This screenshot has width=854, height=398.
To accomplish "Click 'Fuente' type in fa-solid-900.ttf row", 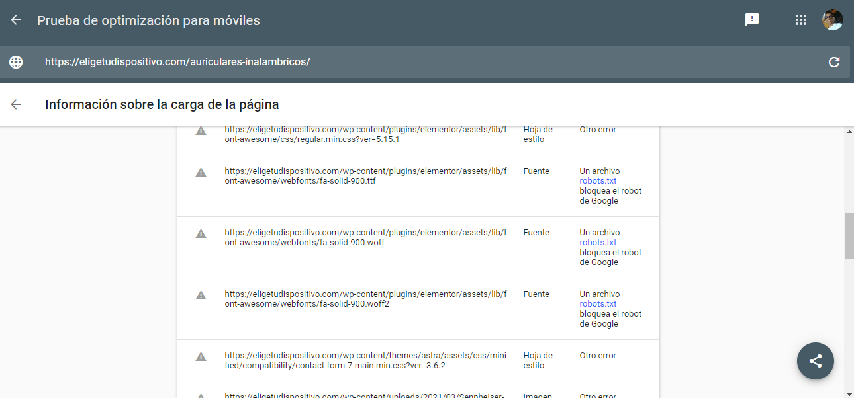I will 536,171.
